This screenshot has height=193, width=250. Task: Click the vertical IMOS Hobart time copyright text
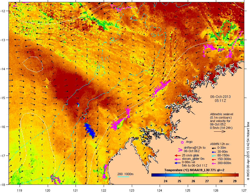pos(248,151)
